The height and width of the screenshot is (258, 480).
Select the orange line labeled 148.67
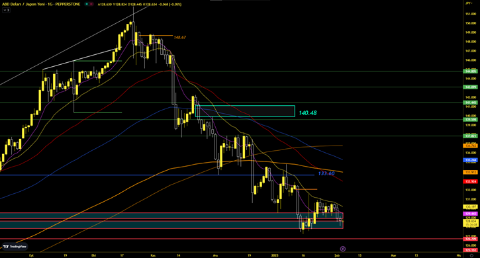click(156, 36)
